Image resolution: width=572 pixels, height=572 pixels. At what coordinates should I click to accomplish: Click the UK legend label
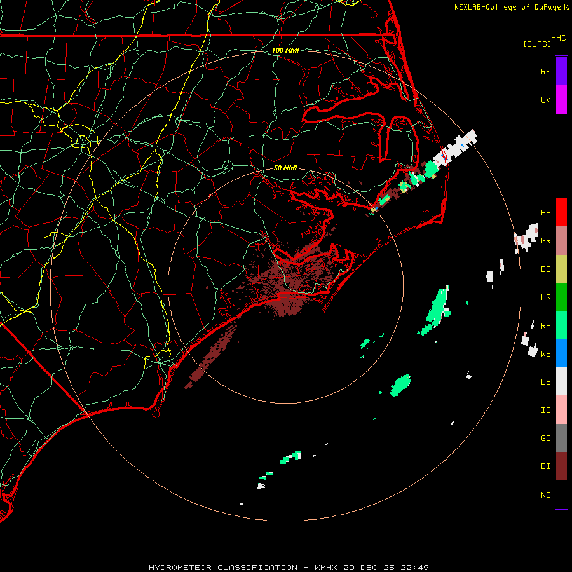point(545,100)
